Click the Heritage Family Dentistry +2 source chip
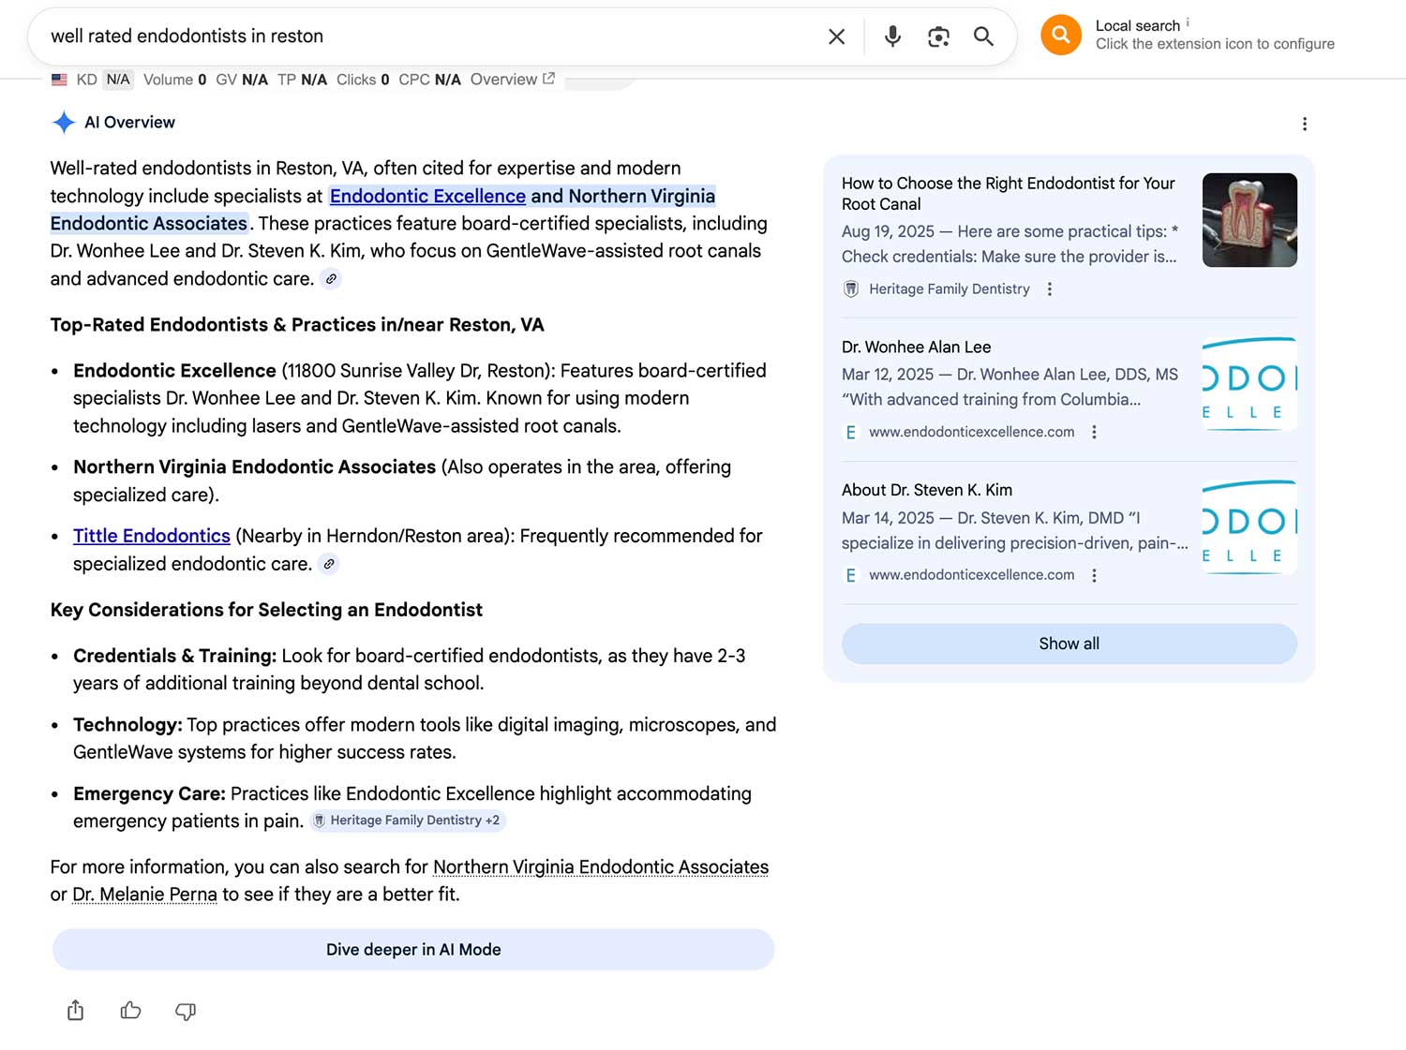 pyautogui.click(x=408, y=821)
